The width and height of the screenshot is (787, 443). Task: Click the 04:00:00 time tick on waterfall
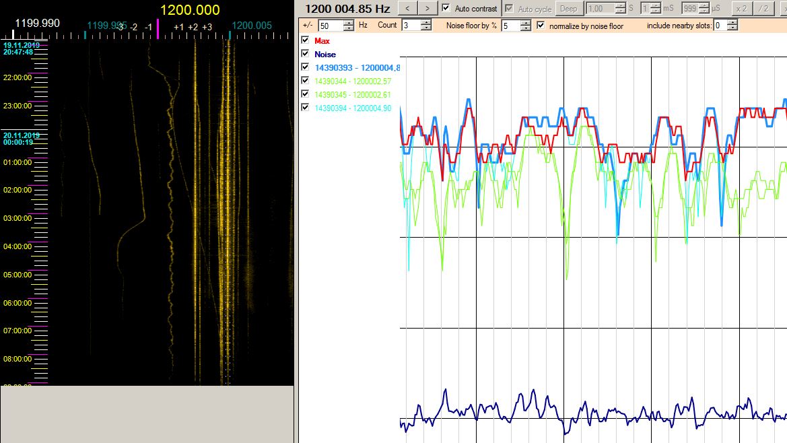(18, 246)
